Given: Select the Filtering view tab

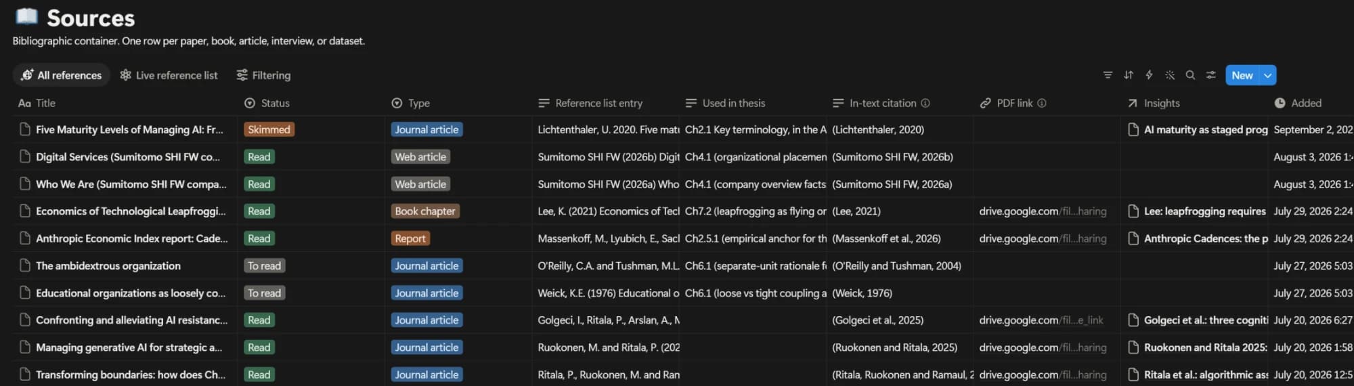Looking at the screenshot, I should tap(263, 75).
